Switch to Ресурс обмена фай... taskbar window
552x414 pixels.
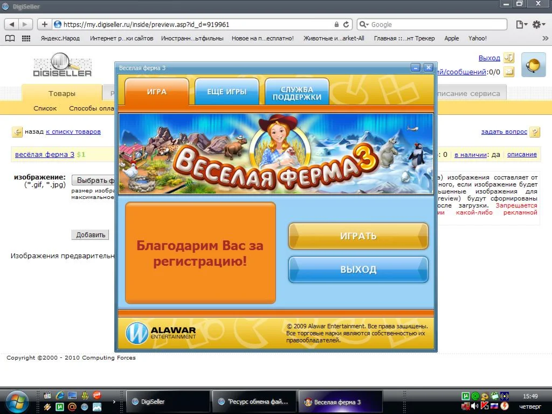254,402
